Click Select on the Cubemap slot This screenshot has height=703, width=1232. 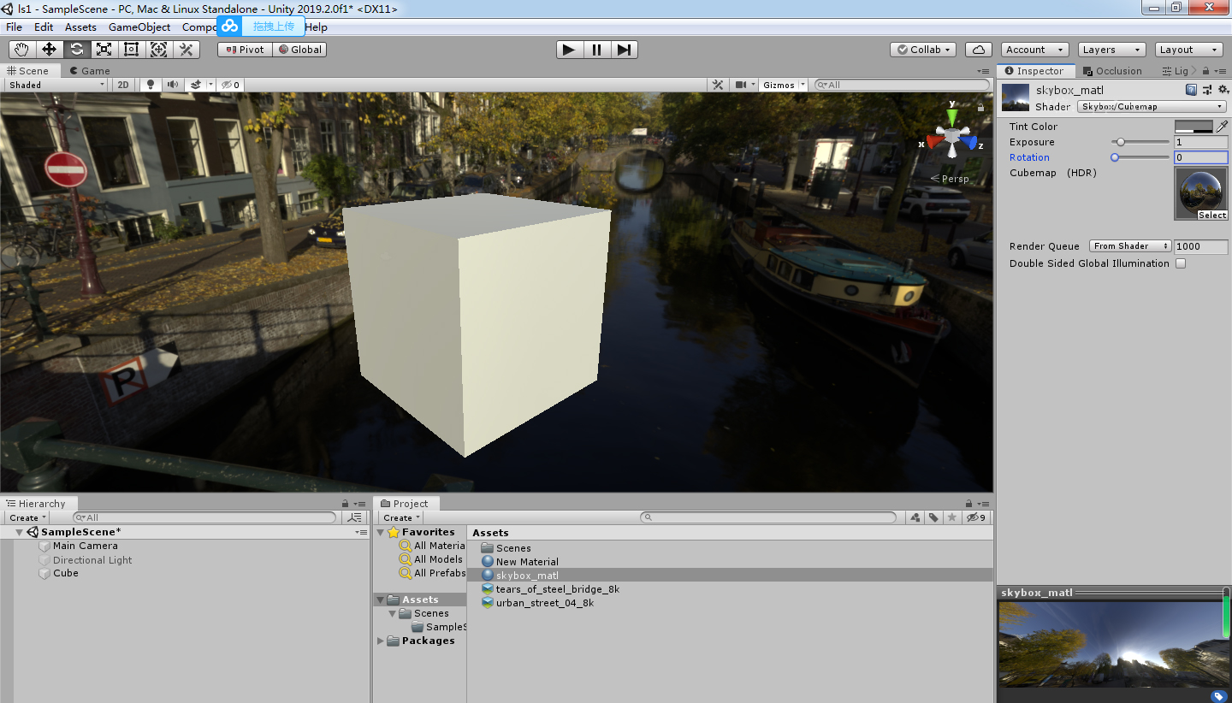point(1211,216)
